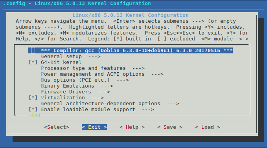Open Bus options (PCI etc.) submenu
The height and width of the screenshot is (148, 267).
click(85, 80)
